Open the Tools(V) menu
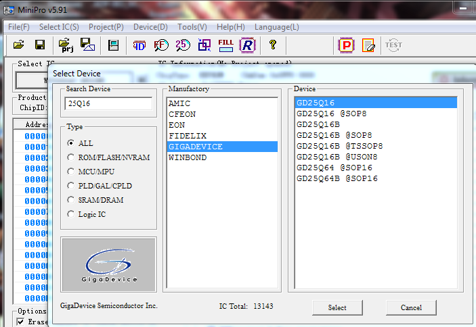 pos(192,27)
